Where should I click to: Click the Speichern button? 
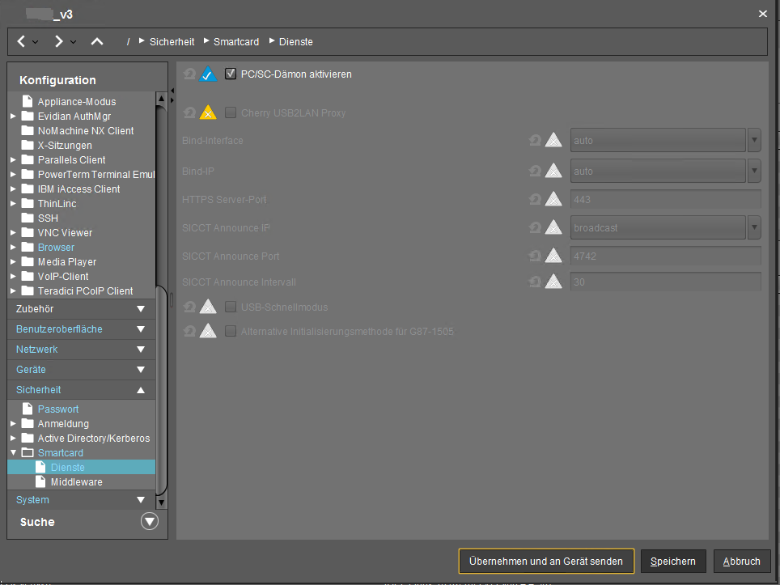click(x=672, y=562)
